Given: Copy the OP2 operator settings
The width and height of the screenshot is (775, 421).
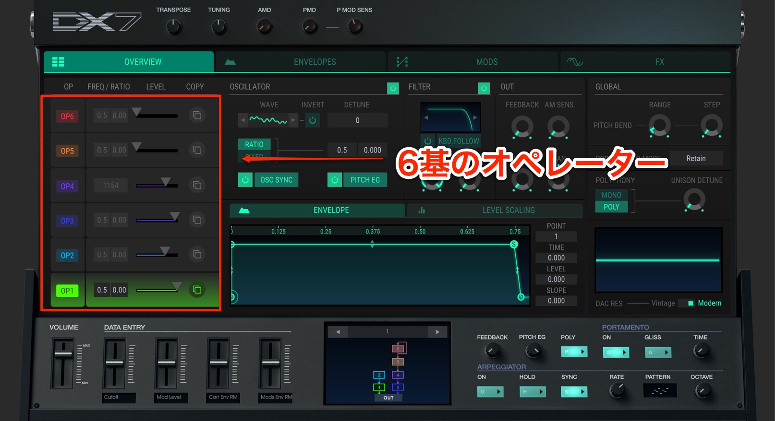Looking at the screenshot, I should coord(197,254).
